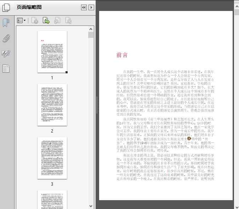Rotate pages clockwise icon

pos(68,21)
